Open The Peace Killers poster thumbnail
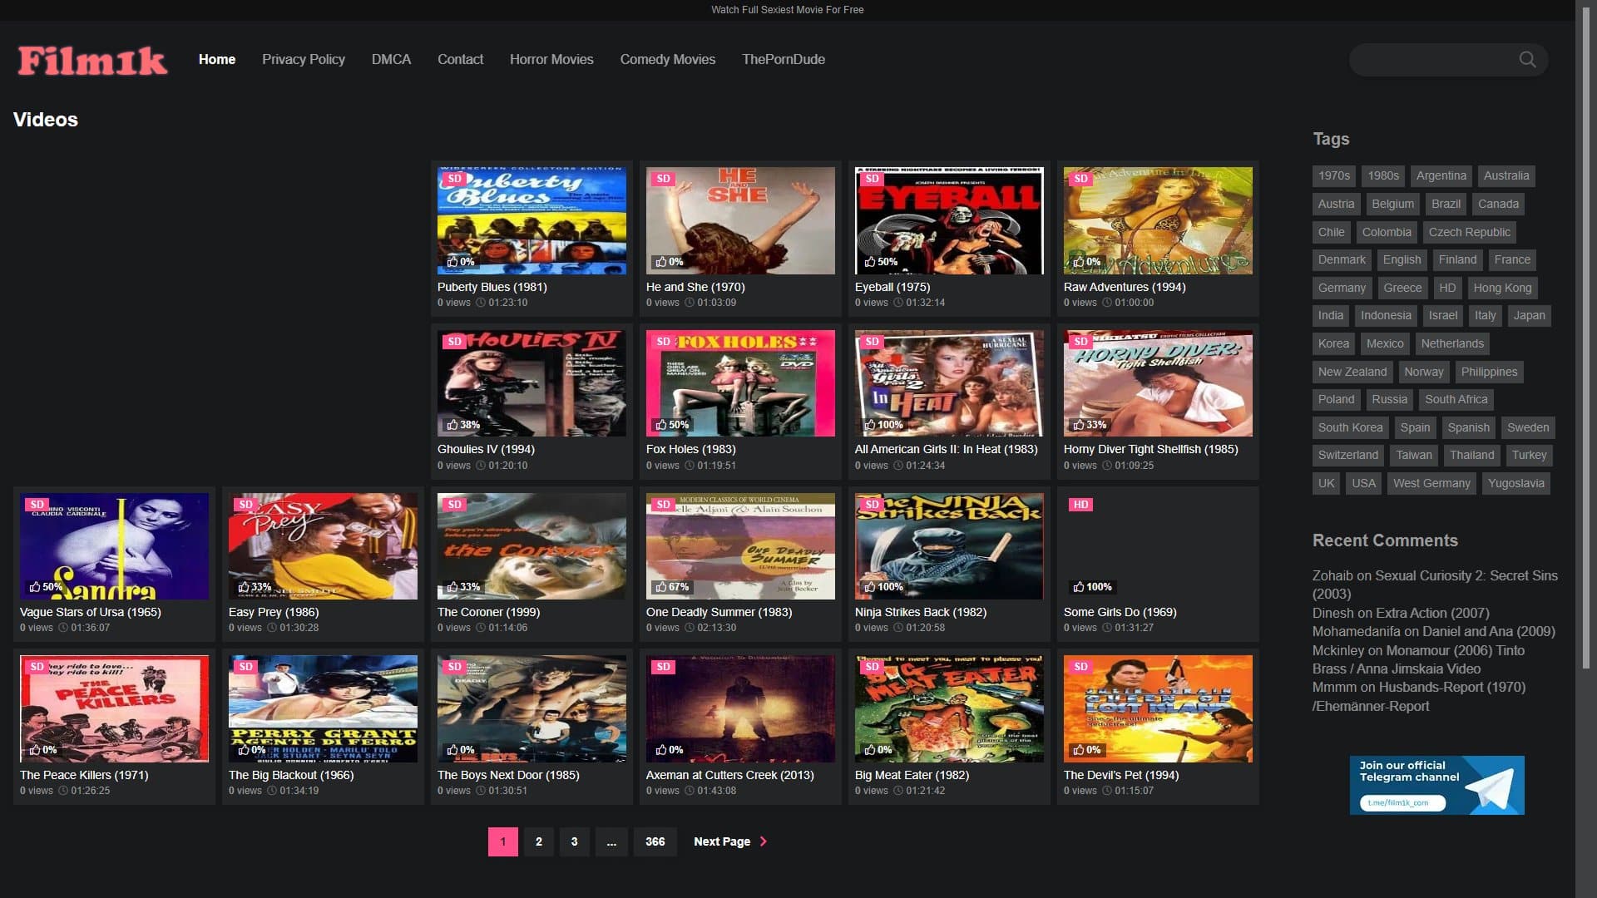 [x=114, y=708]
